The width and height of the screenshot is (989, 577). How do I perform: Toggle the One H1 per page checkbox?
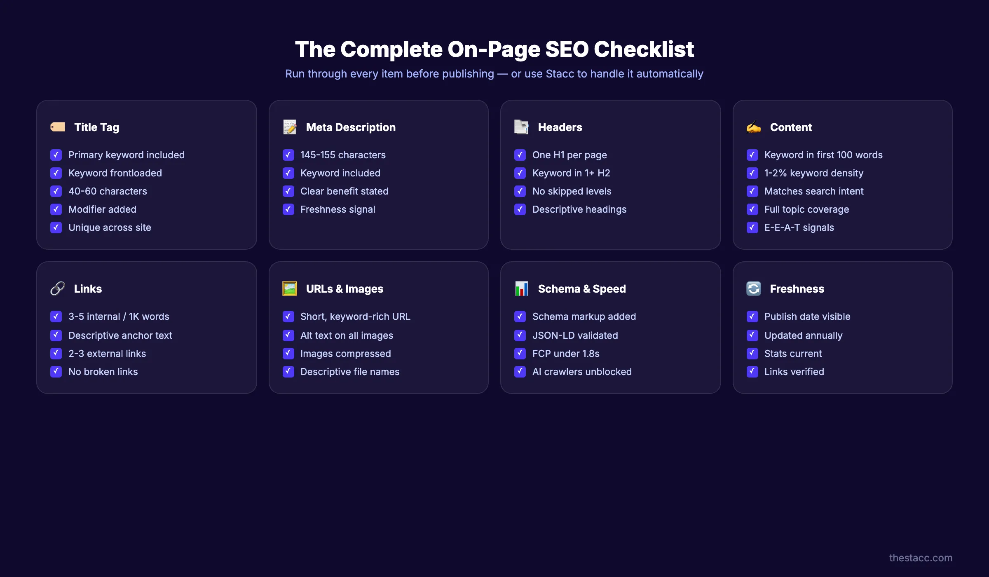coord(520,155)
